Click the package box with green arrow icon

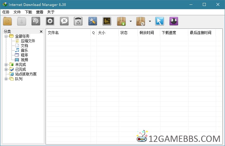tap(121, 21)
